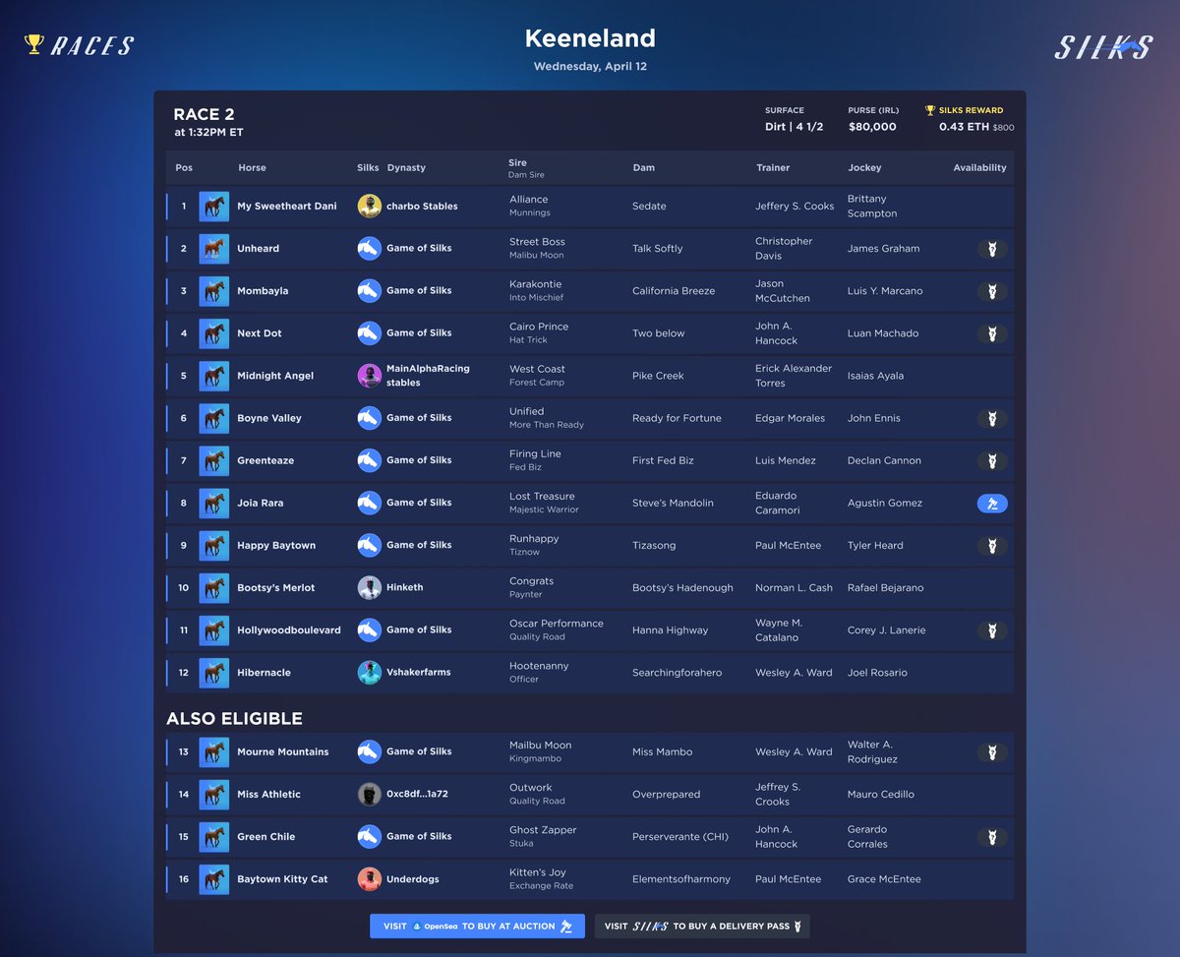Click the delivery pass icon for Happy Baytown

coord(992,545)
